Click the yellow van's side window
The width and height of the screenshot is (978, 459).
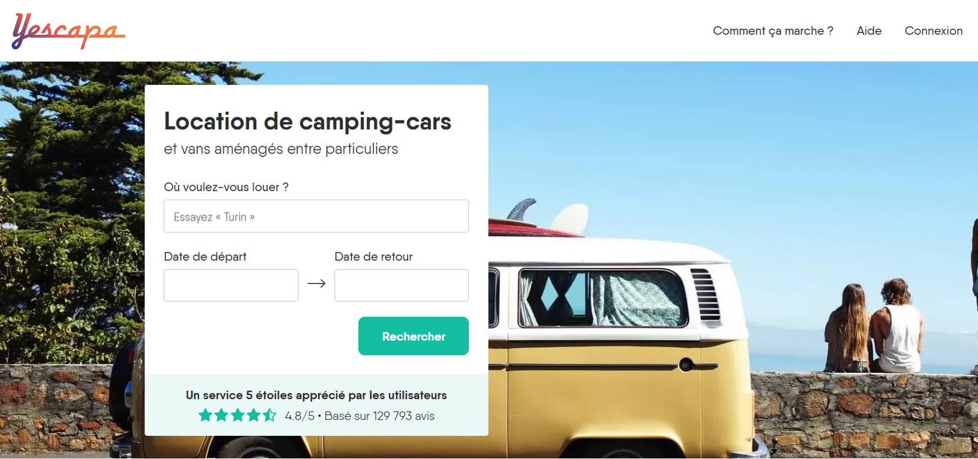(x=602, y=299)
